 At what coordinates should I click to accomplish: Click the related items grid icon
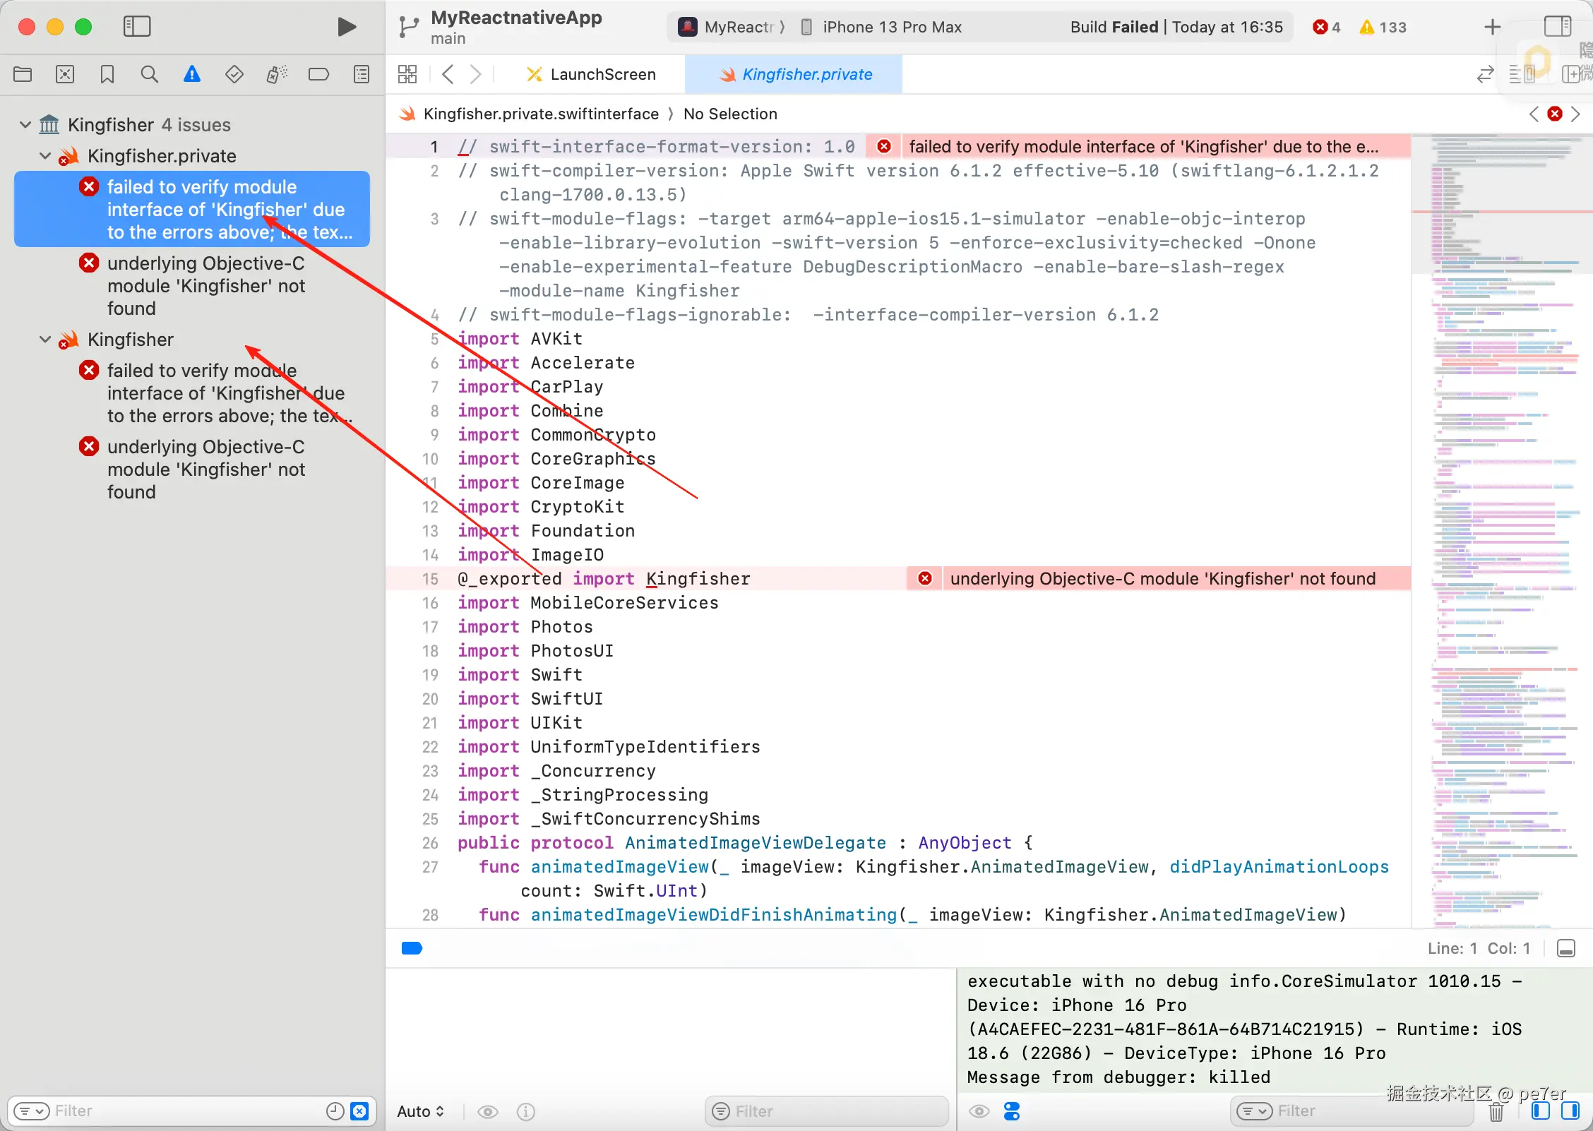point(407,74)
